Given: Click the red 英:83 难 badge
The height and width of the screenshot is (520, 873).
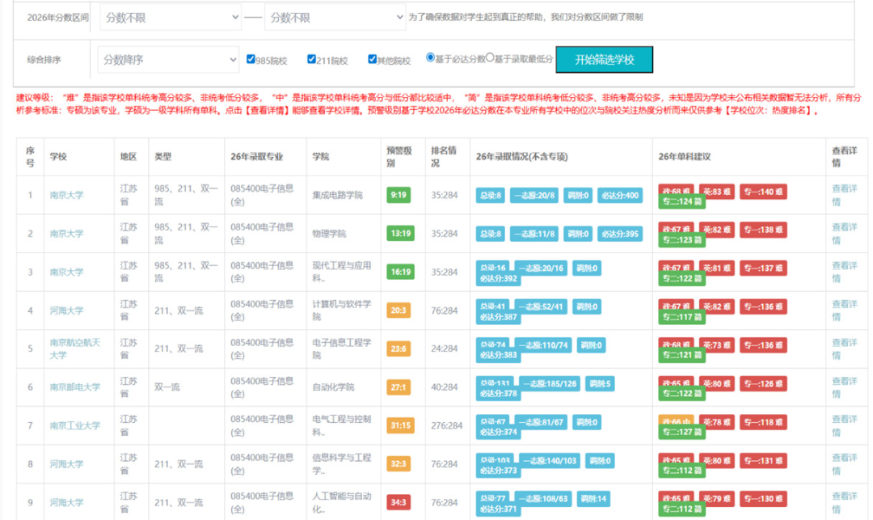Looking at the screenshot, I should [716, 192].
